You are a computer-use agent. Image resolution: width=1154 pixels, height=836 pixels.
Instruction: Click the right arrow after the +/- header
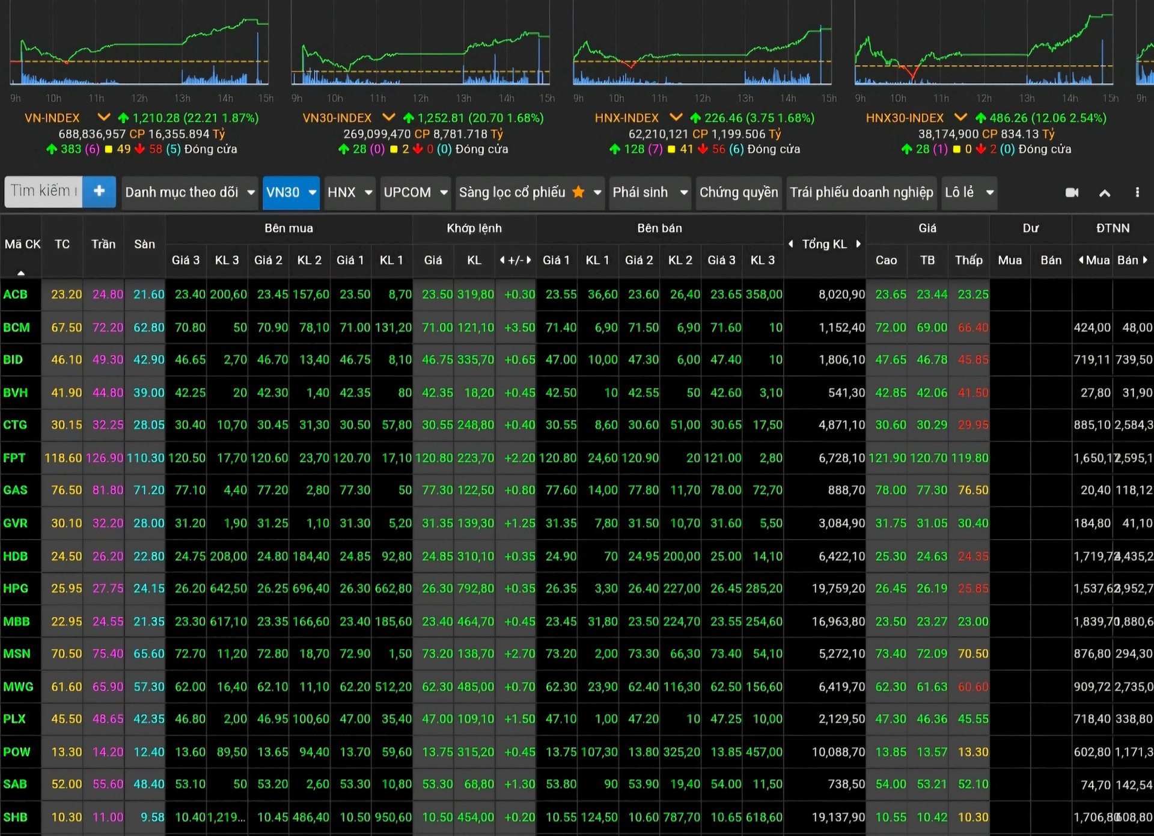click(528, 260)
